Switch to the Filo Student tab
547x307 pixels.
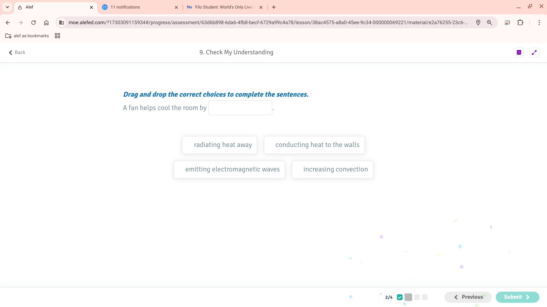click(x=222, y=7)
